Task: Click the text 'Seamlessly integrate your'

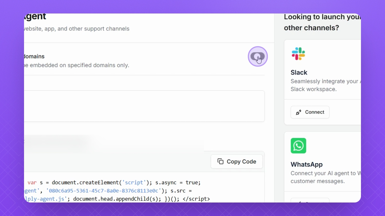Action: (x=324, y=81)
